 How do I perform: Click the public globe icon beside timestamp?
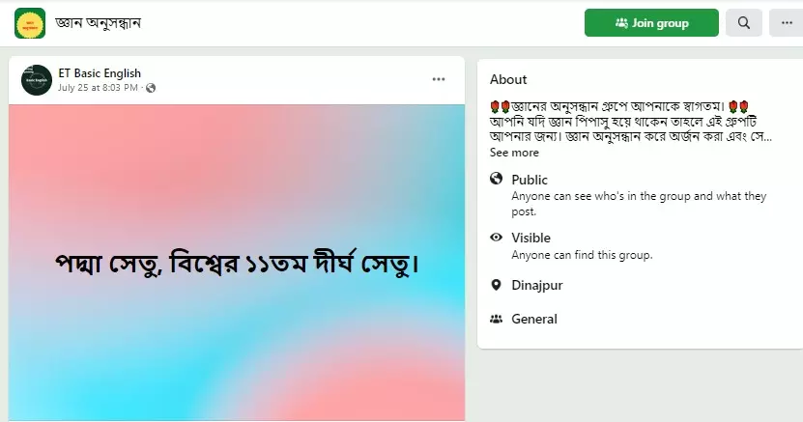coord(151,88)
